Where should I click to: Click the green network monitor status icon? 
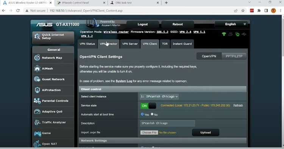pos(237,34)
